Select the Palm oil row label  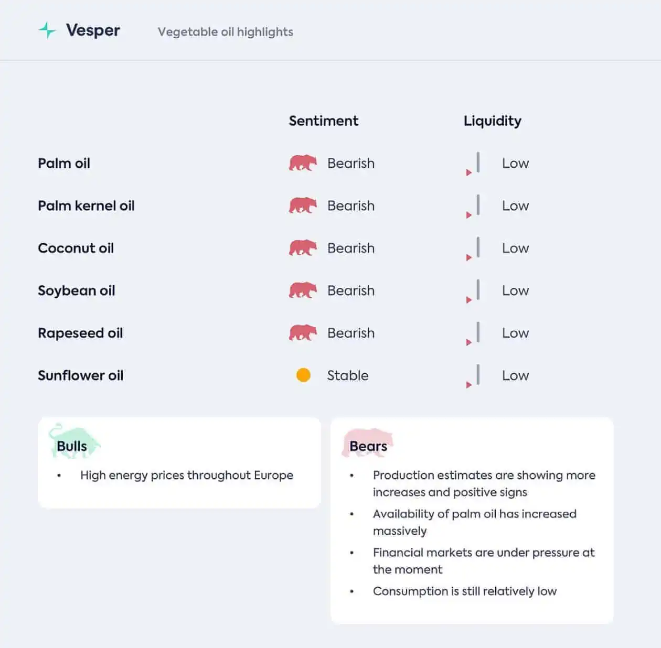coord(64,163)
